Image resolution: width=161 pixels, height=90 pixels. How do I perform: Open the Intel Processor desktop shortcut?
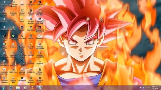click(x=4, y=54)
